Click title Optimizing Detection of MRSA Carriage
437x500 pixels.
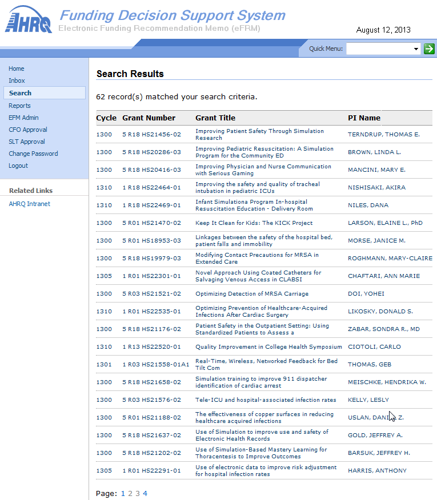click(x=252, y=294)
